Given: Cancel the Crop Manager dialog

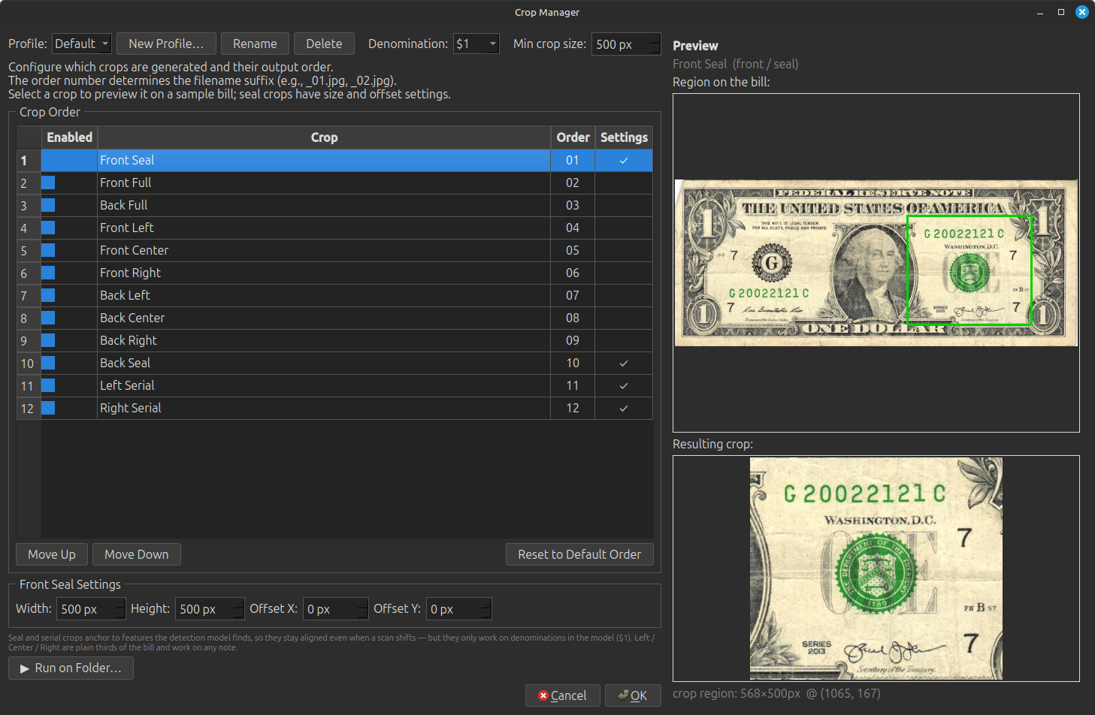Looking at the screenshot, I should coord(562,695).
